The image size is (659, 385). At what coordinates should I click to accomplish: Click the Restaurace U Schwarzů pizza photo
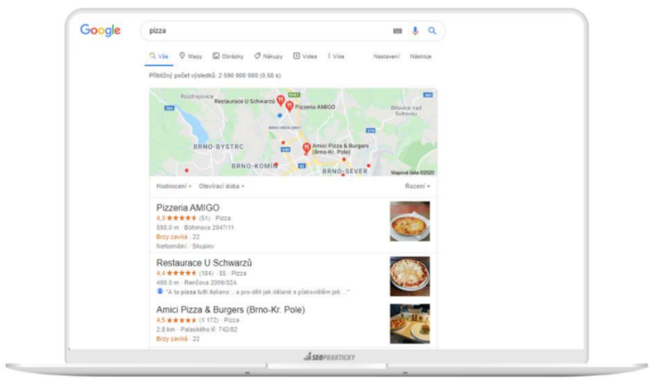[x=410, y=276]
